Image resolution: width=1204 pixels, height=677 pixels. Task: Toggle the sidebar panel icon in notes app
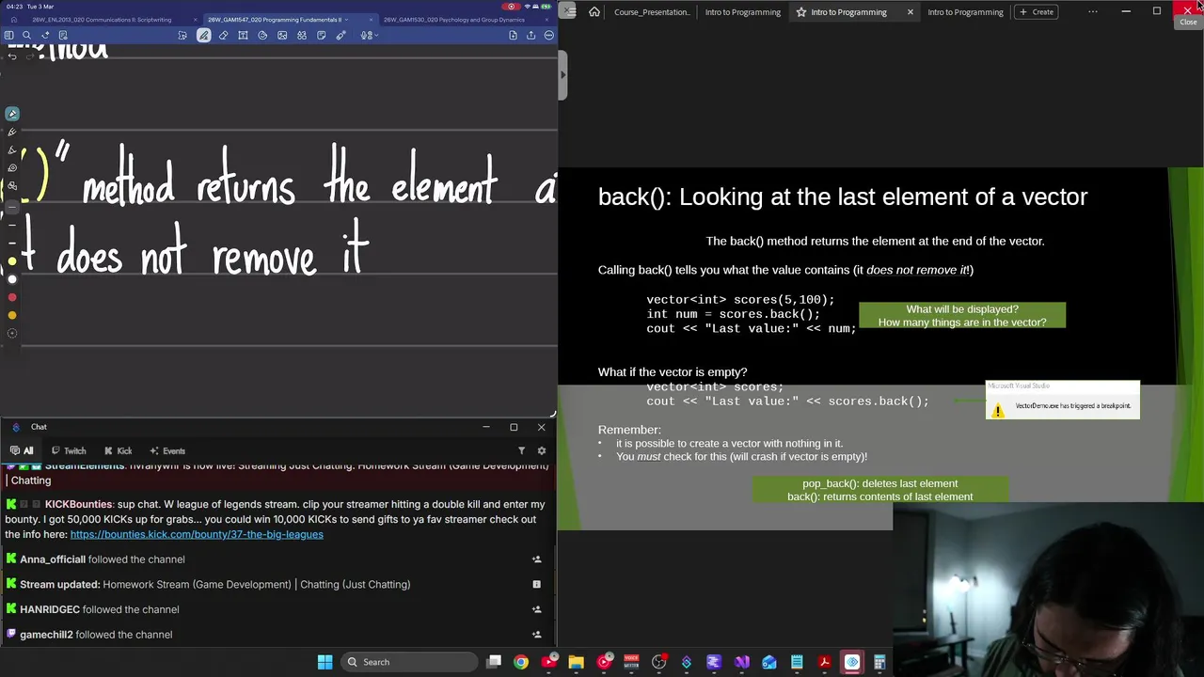(x=8, y=35)
